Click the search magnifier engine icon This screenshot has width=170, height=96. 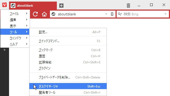click(x=120, y=14)
